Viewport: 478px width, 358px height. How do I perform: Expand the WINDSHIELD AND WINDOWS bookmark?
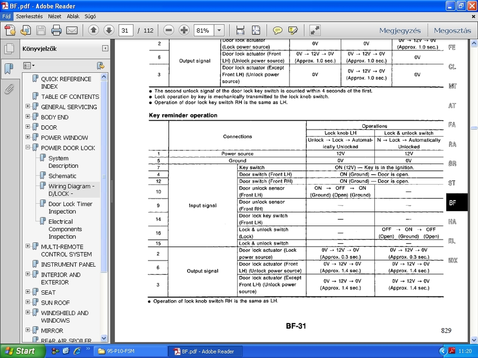(28, 313)
